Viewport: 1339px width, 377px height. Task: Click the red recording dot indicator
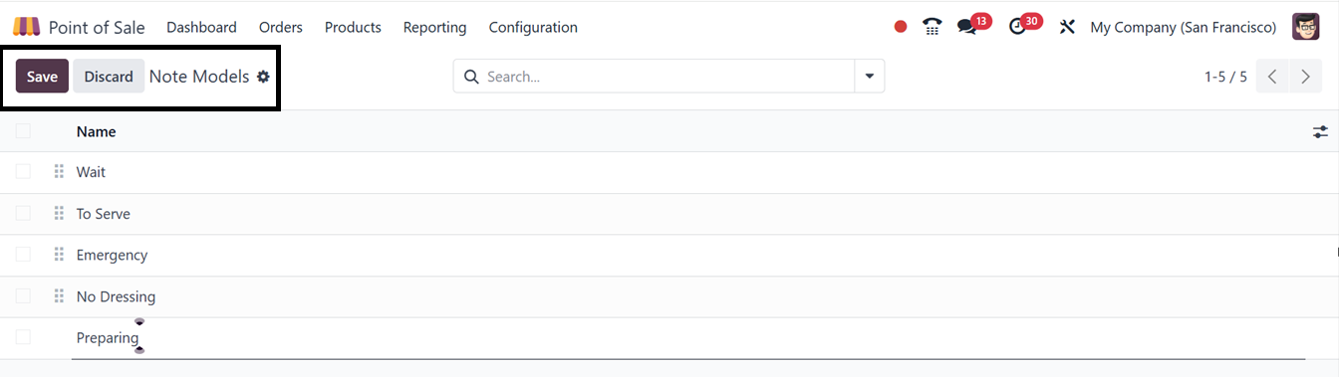(x=901, y=27)
